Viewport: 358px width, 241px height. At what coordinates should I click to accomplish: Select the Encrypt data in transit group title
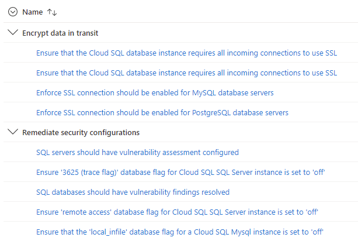[x=60, y=33]
